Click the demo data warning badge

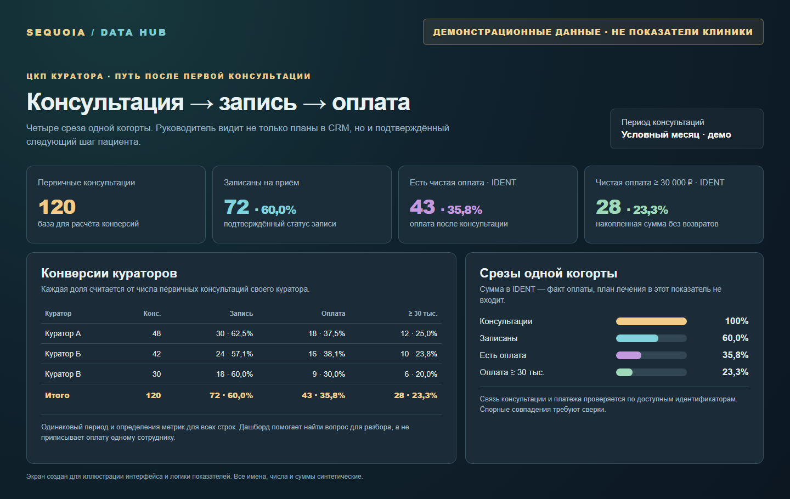click(593, 32)
